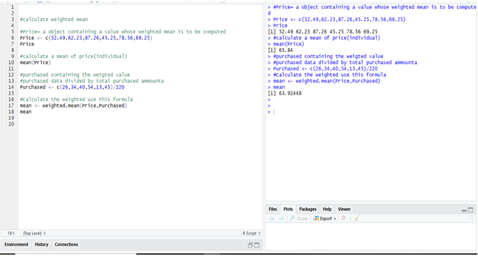Click line 7 'Price' in editor
Image resolution: width=478 pixels, height=256 pixels.
(27, 44)
